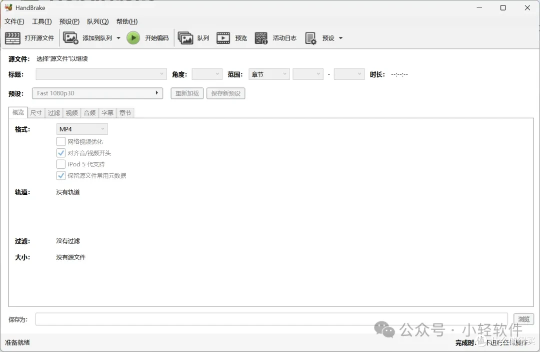The height and width of the screenshot is (352, 540).
Task: Open the MP4 format dropdown
Action: tap(82, 129)
